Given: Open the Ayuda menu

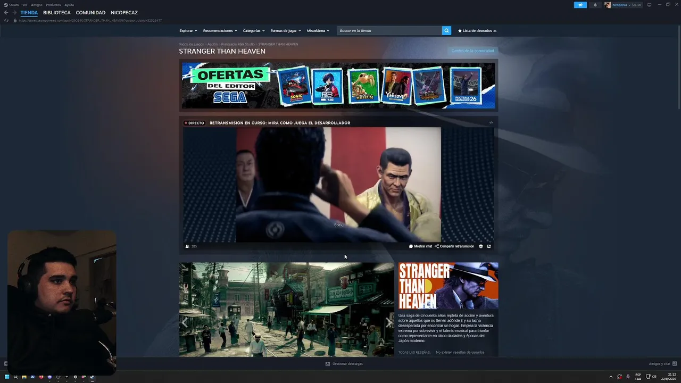Looking at the screenshot, I should [x=69, y=5].
